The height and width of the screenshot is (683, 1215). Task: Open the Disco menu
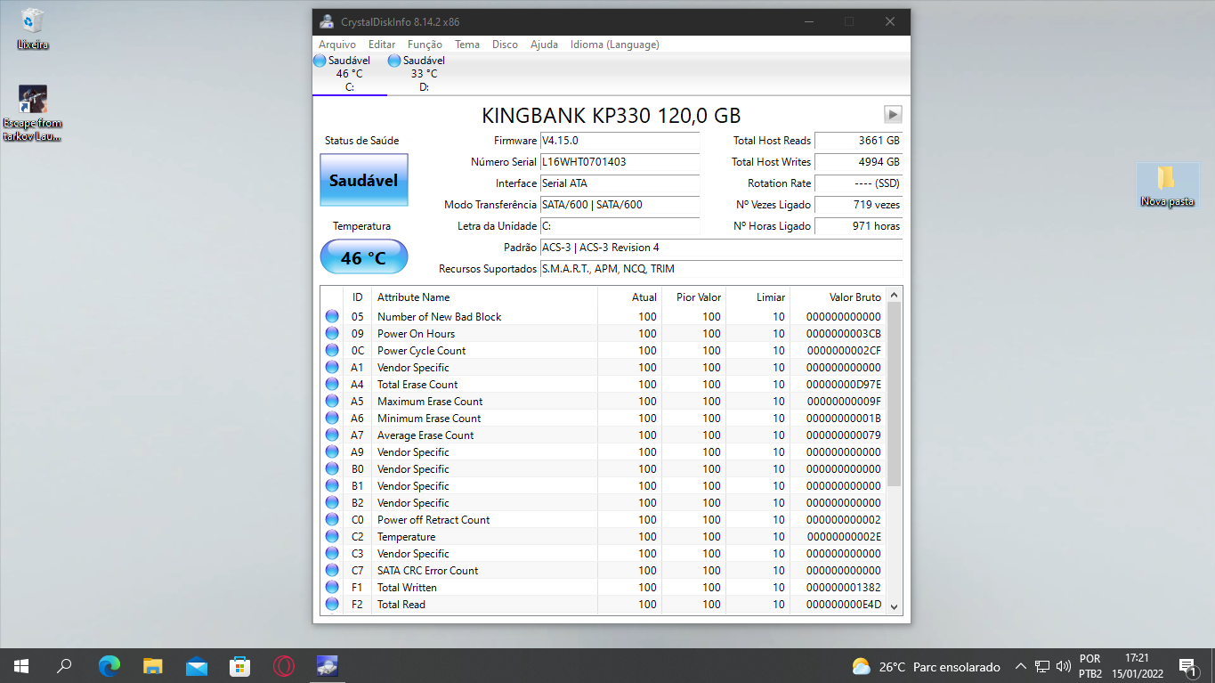point(505,45)
